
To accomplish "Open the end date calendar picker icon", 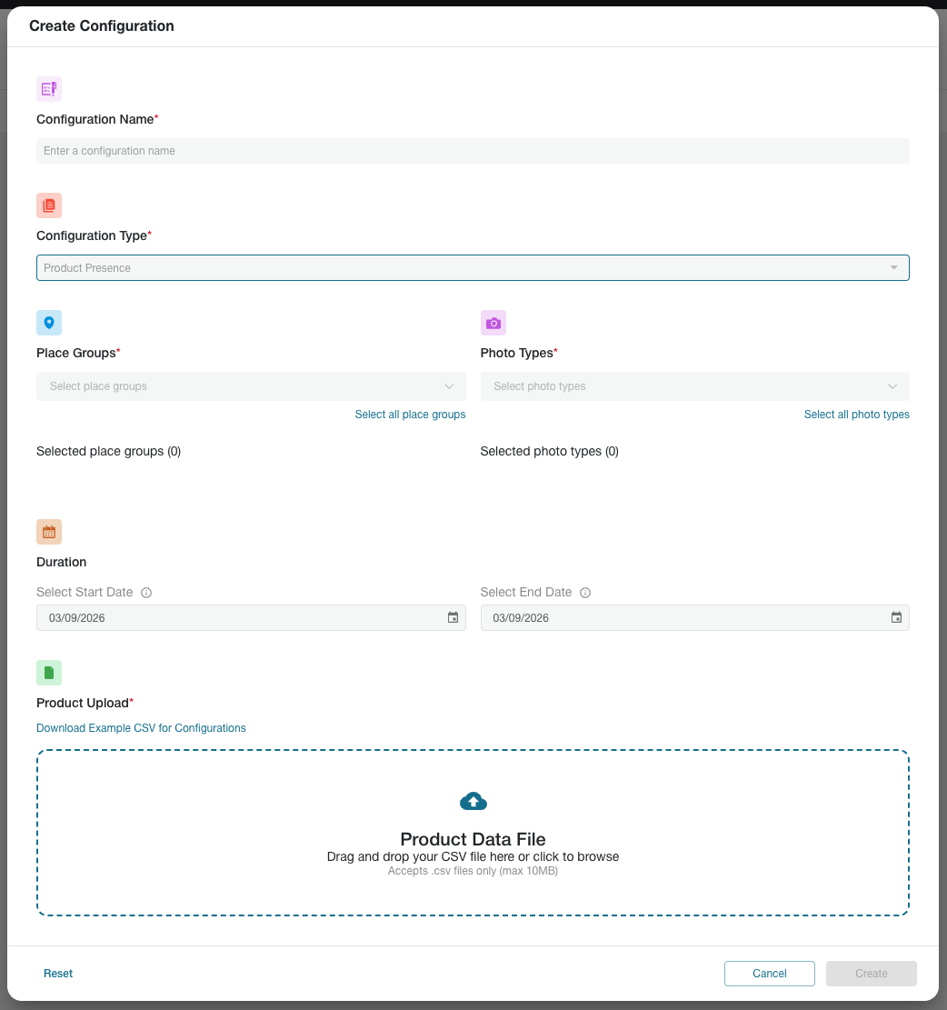I will click(x=896, y=617).
